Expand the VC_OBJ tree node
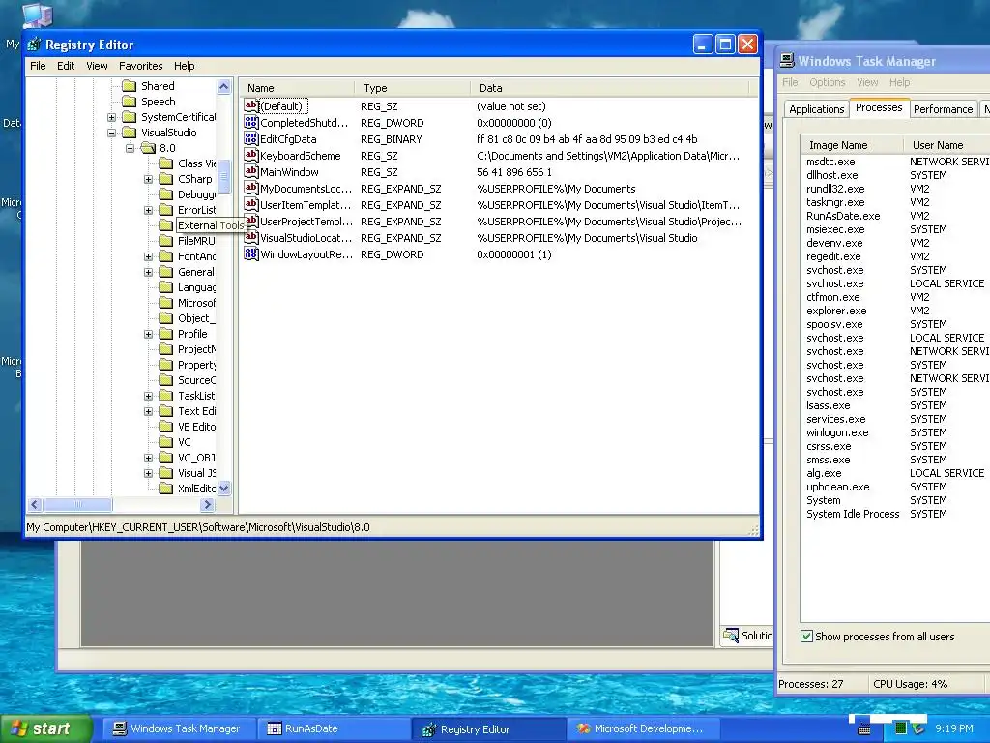This screenshot has height=743, width=990. pyautogui.click(x=148, y=458)
